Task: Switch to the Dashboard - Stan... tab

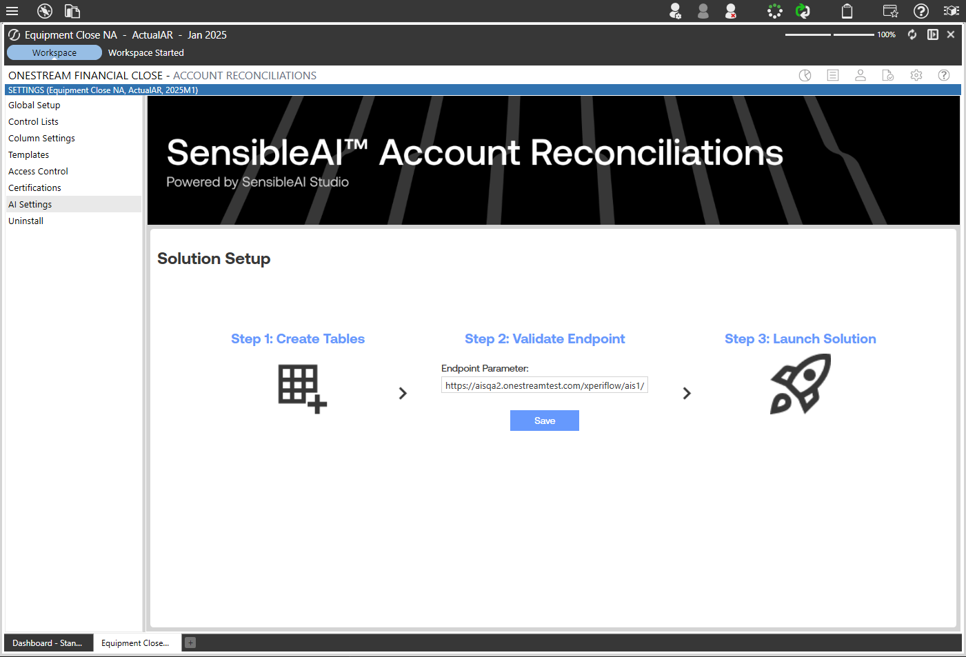Action: [48, 643]
